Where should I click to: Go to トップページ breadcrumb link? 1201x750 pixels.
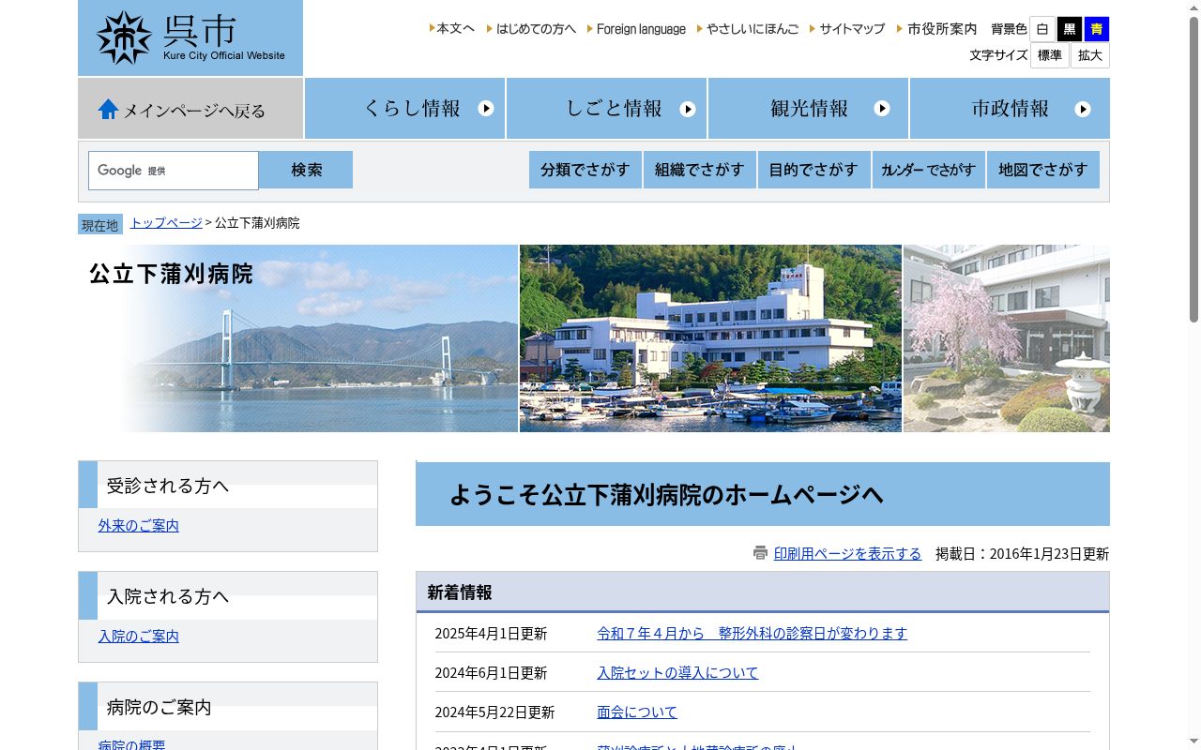(x=166, y=223)
